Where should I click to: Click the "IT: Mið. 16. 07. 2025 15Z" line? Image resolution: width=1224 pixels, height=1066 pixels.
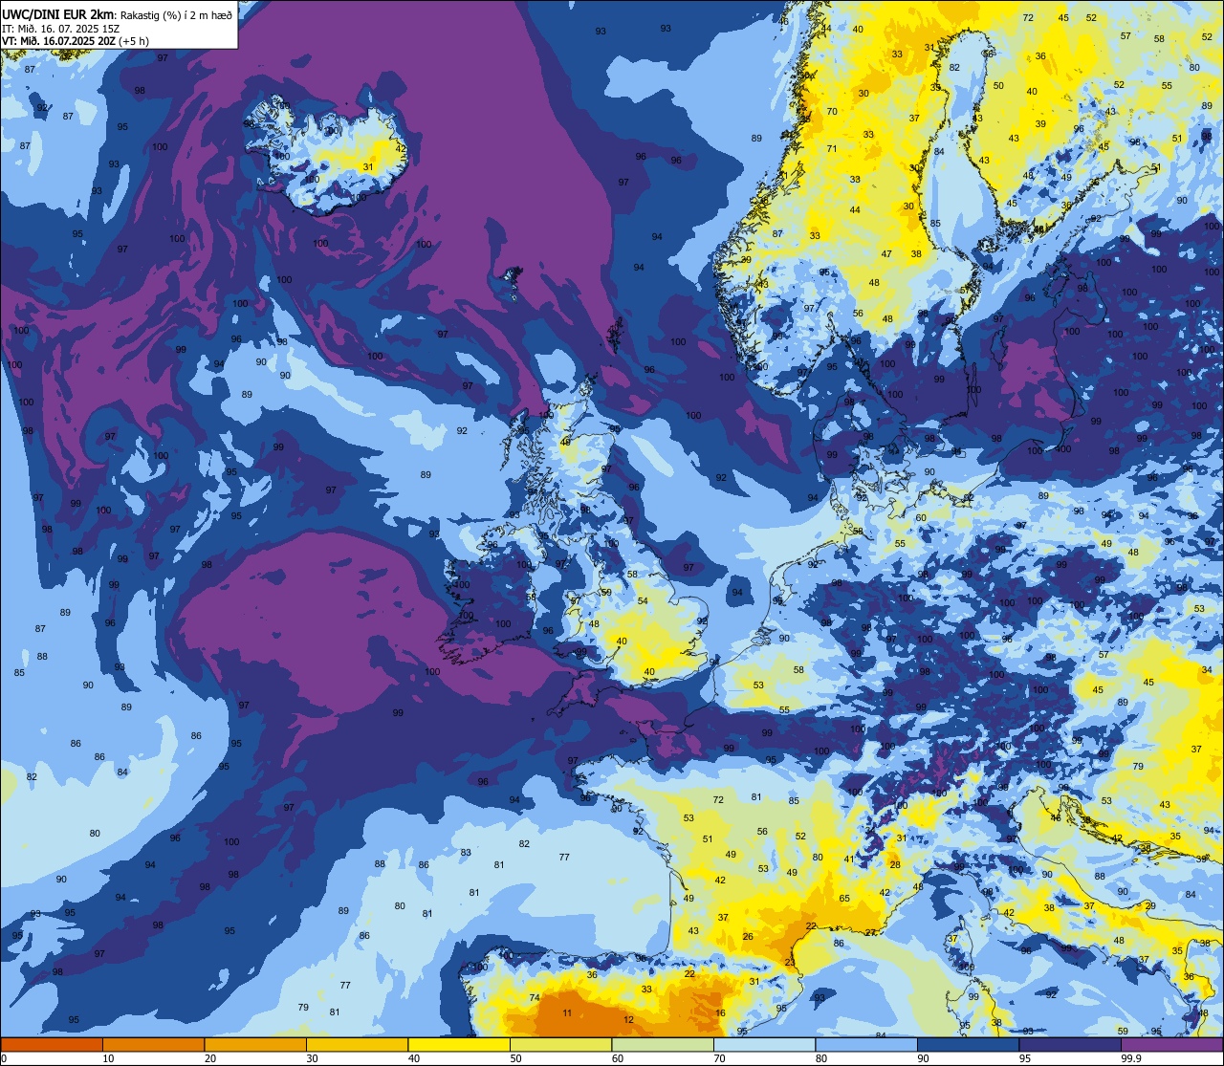(x=58, y=28)
